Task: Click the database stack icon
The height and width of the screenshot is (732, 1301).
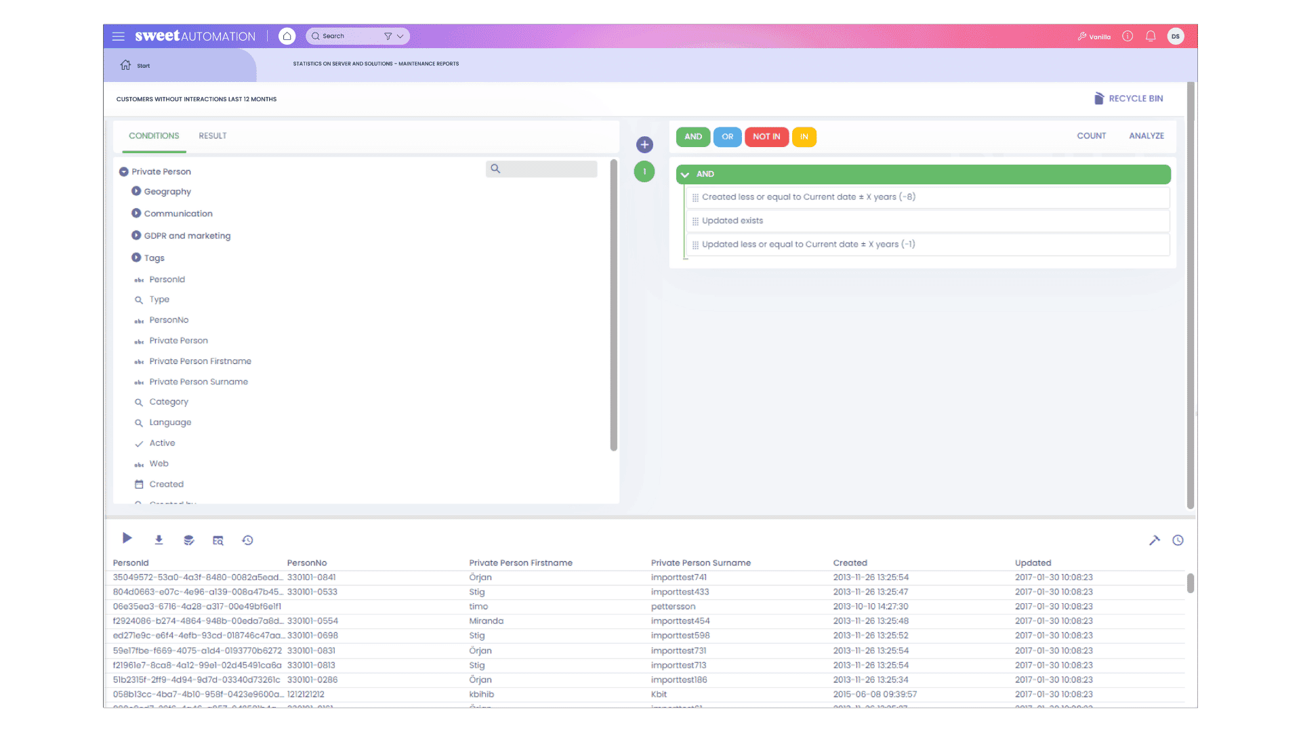Action: coord(188,540)
